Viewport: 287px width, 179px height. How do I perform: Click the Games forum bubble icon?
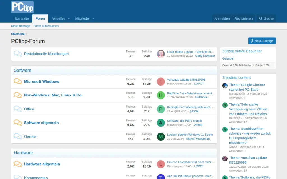(18, 136)
